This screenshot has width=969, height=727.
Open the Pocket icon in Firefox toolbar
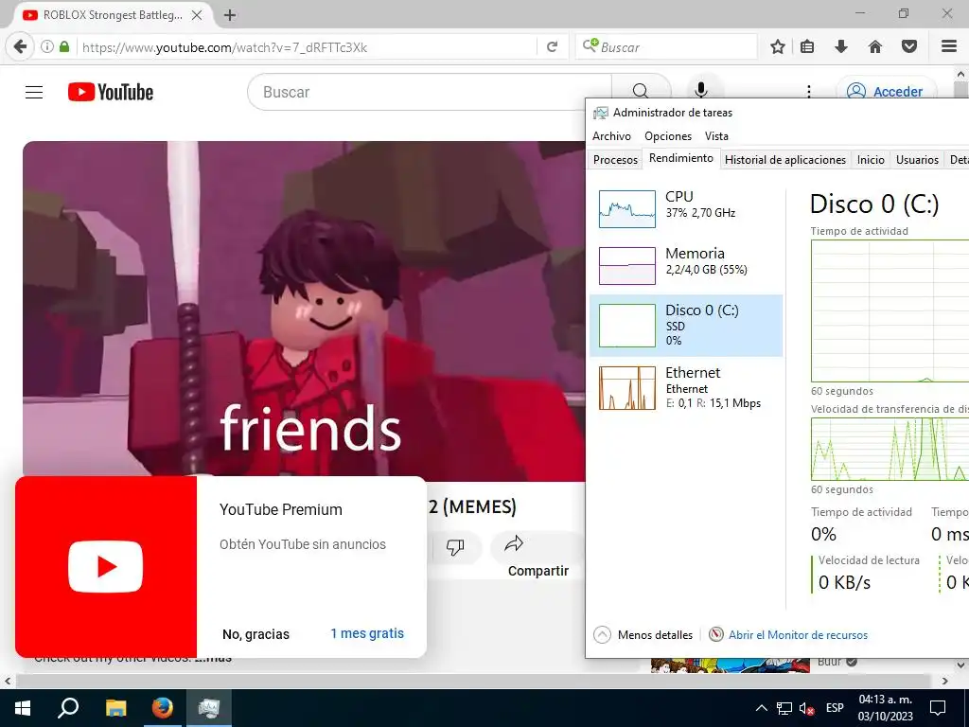(909, 47)
